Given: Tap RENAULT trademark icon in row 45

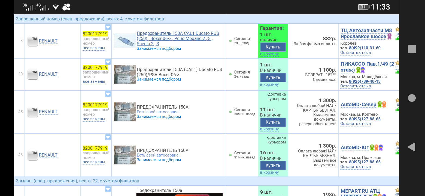Looking at the screenshot, I should pos(33,112).
